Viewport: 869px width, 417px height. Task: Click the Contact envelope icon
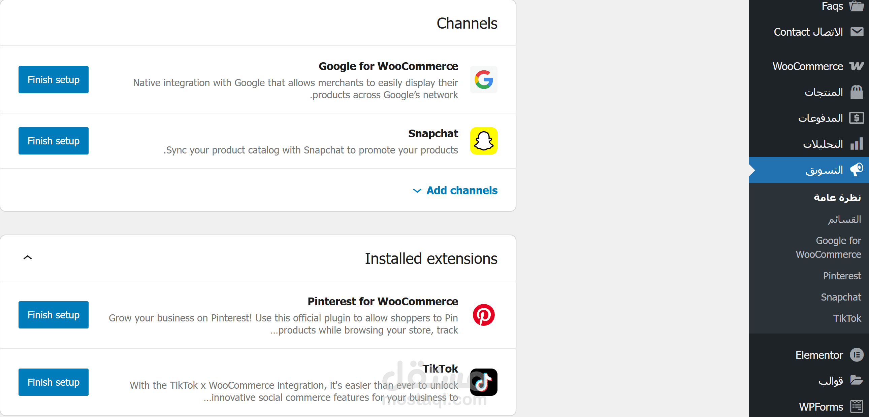click(856, 32)
